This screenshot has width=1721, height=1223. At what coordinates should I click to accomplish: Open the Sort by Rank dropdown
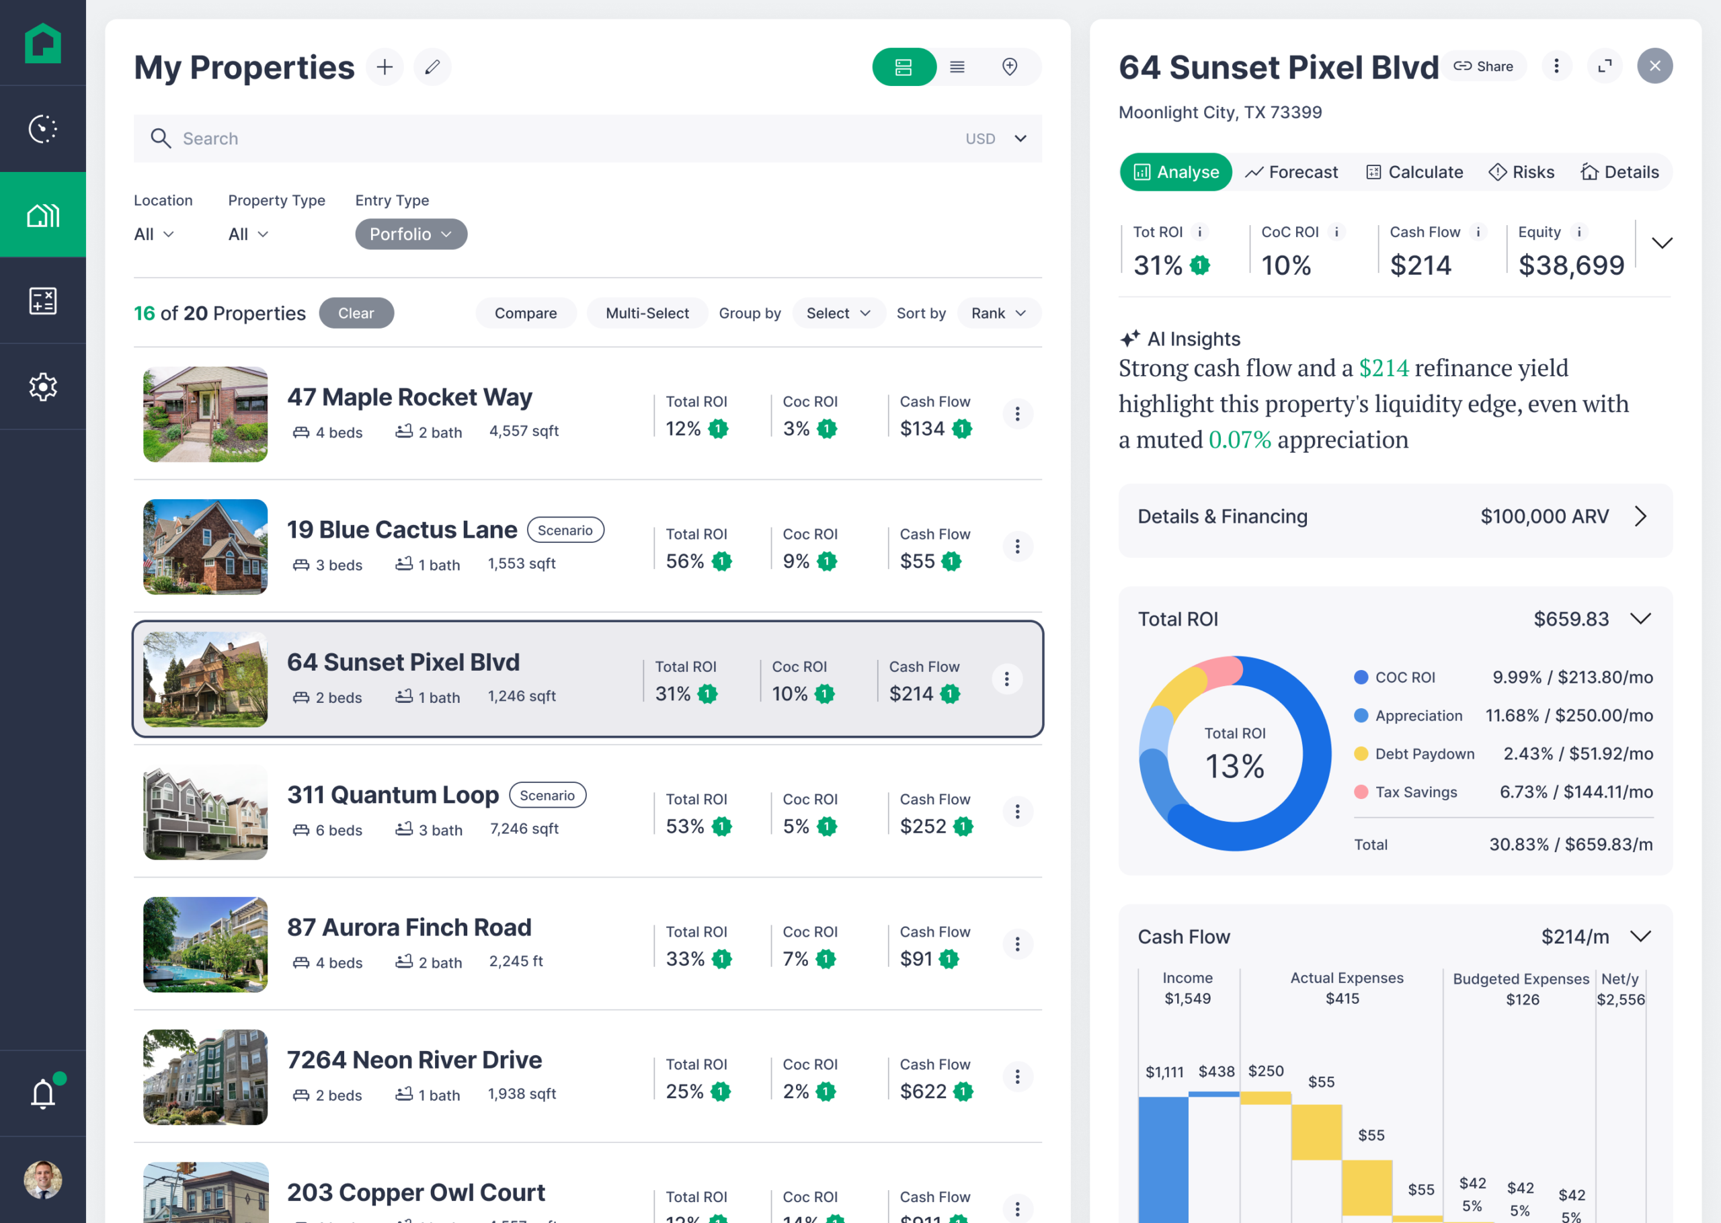[x=998, y=313]
